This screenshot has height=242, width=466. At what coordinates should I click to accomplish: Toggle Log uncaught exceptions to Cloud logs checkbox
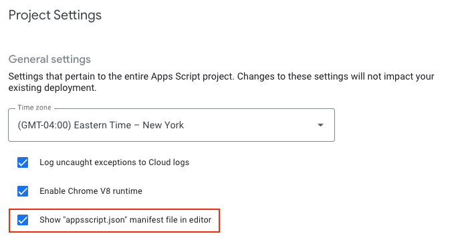tap(23, 162)
